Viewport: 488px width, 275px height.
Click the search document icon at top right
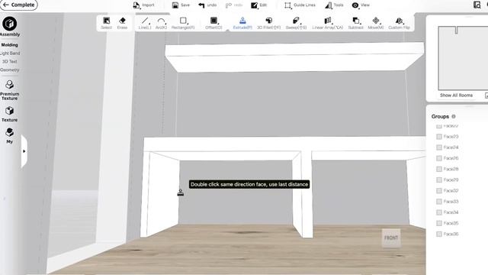pos(477,5)
